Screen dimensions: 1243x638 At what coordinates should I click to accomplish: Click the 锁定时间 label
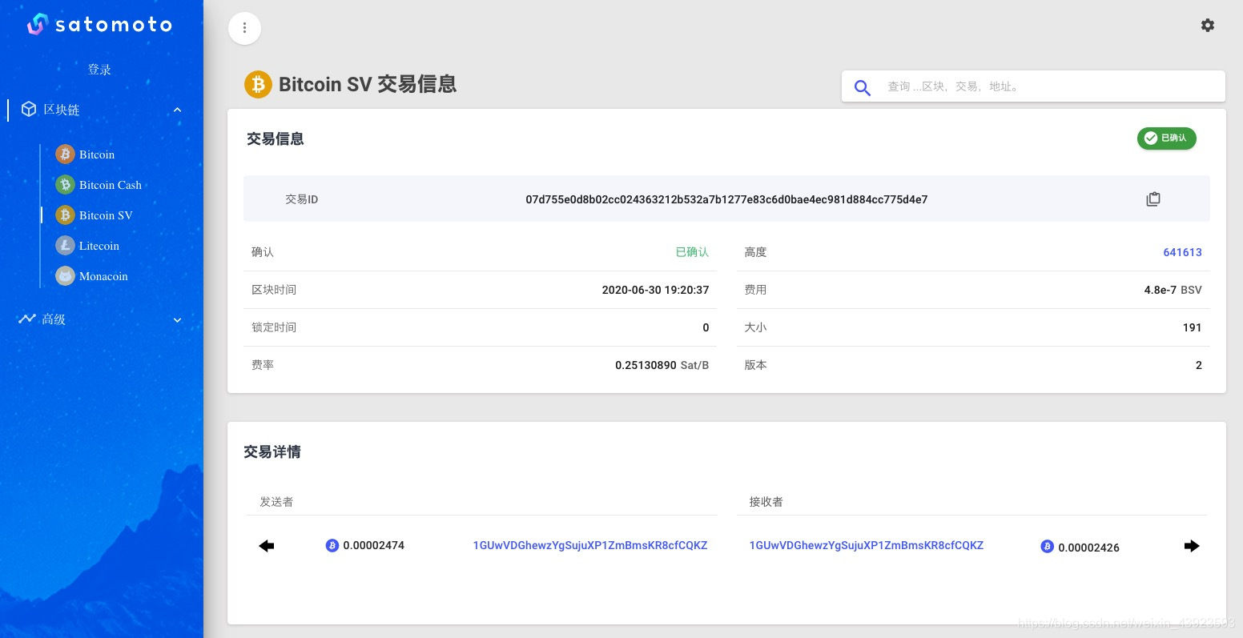pyautogui.click(x=274, y=327)
